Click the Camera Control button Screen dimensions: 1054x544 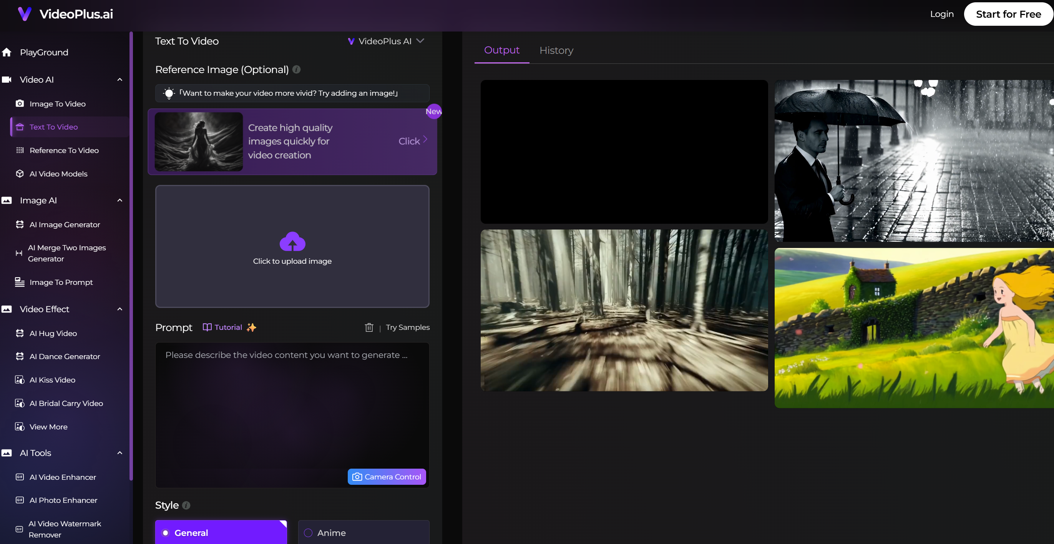click(x=387, y=477)
